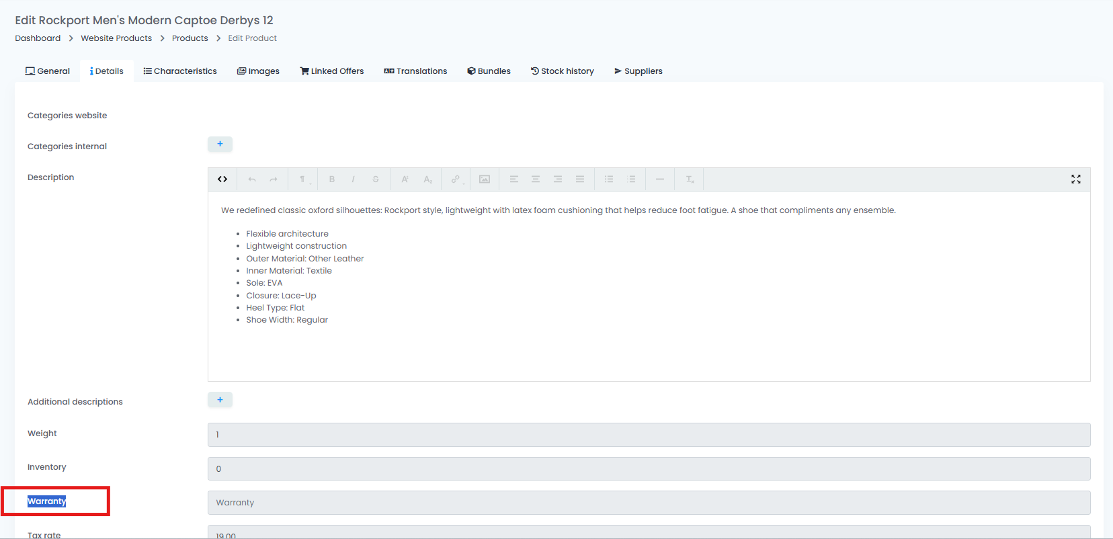Viewport: 1113px width, 539px height.
Task: Open the Suppliers tab
Action: coord(638,71)
